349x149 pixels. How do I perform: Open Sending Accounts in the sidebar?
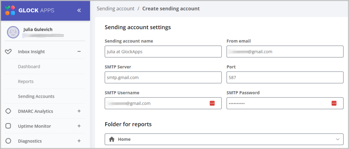tap(36, 96)
